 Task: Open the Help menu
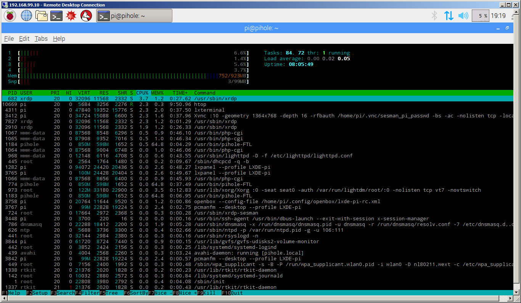point(59,38)
